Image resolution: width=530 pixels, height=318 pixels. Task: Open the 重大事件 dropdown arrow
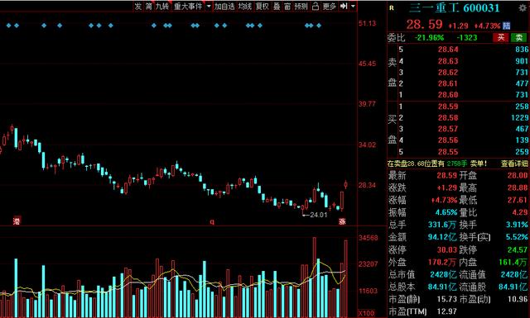pyautogui.click(x=209, y=6)
